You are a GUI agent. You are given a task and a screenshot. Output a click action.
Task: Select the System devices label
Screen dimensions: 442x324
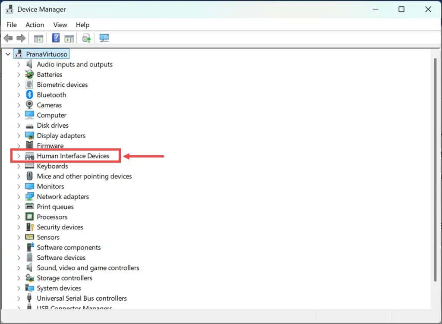pos(59,288)
